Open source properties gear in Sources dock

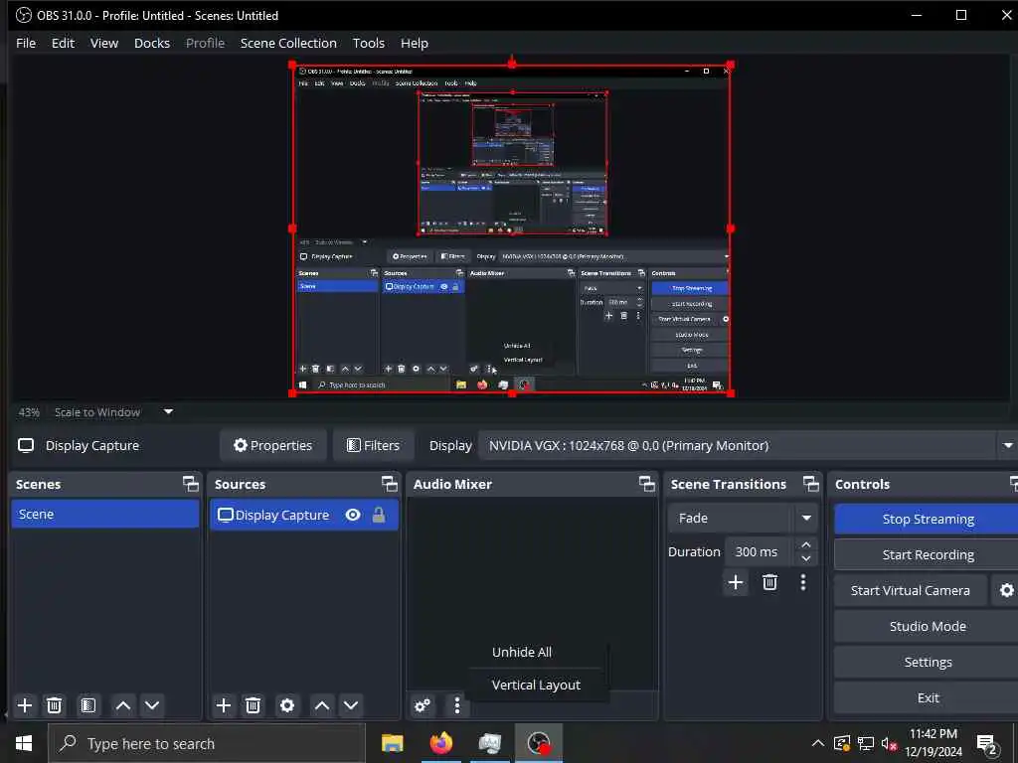click(x=287, y=705)
